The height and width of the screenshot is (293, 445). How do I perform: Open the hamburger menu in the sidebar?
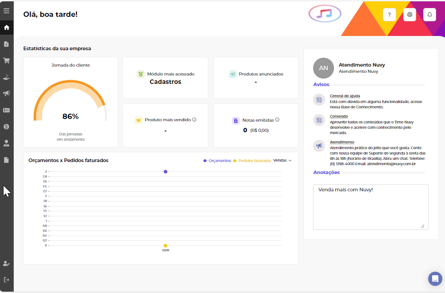click(6, 11)
